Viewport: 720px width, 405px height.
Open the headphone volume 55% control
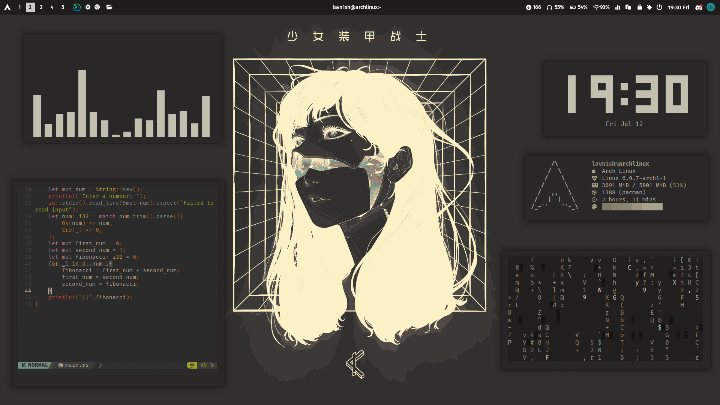tap(555, 7)
